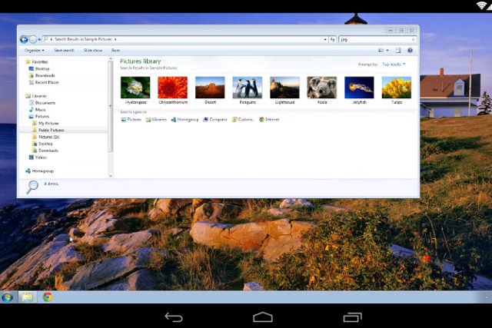492x328 pixels.
Task: Select Favorites in the navigation pane
Action: [x=37, y=61]
